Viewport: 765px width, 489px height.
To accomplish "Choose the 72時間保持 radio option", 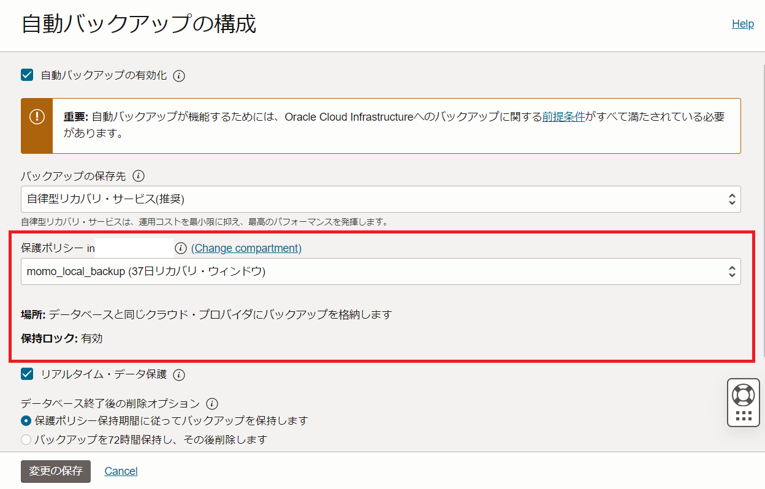I will pos(26,439).
